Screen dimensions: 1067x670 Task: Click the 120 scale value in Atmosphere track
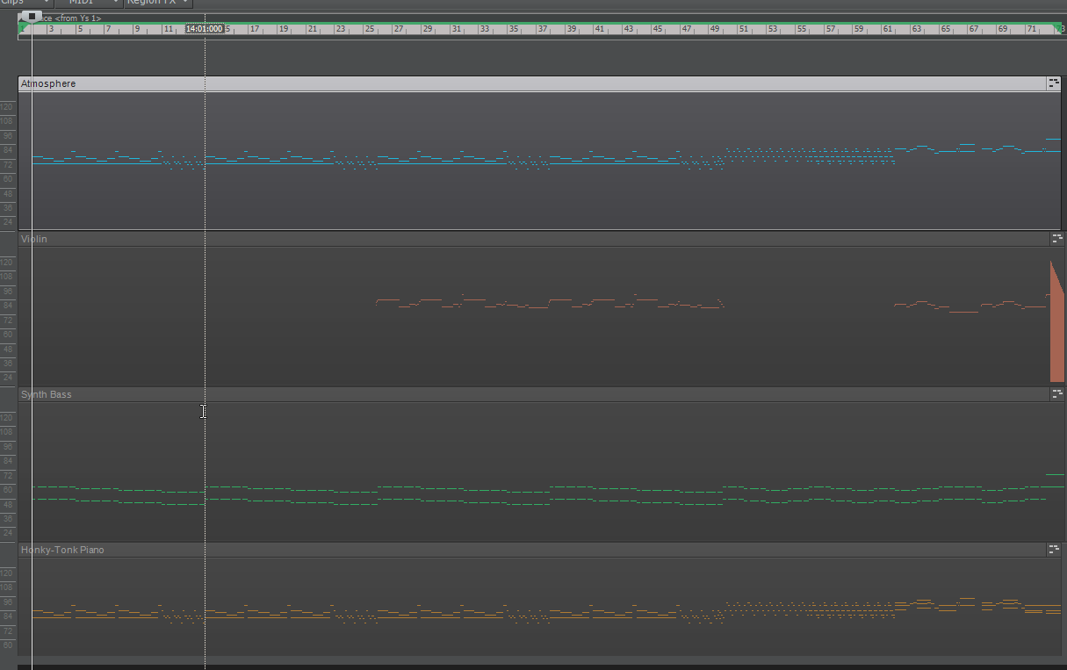click(x=7, y=107)
